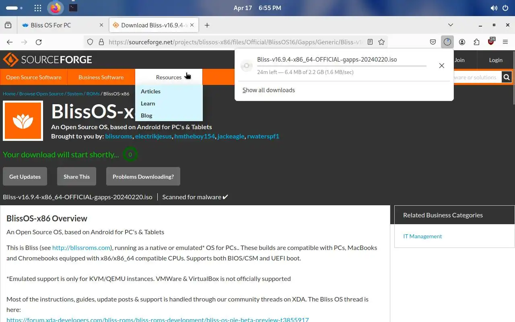Visit the hmtheboy154 contributor profile
515x322 pixels.
pos(195,136)
